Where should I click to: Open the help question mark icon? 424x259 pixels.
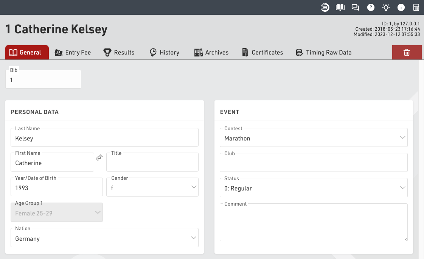371,7
